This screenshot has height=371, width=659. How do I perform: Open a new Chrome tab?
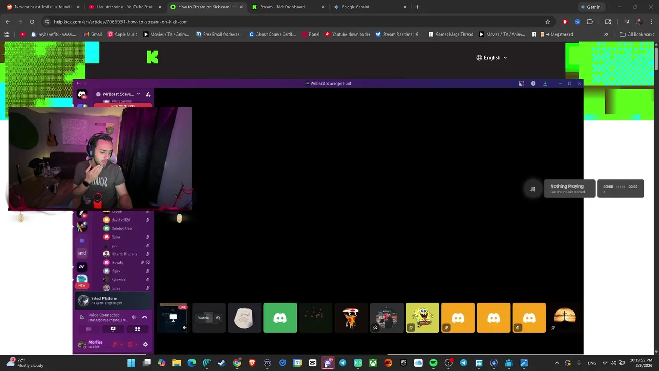click(418, 7)
